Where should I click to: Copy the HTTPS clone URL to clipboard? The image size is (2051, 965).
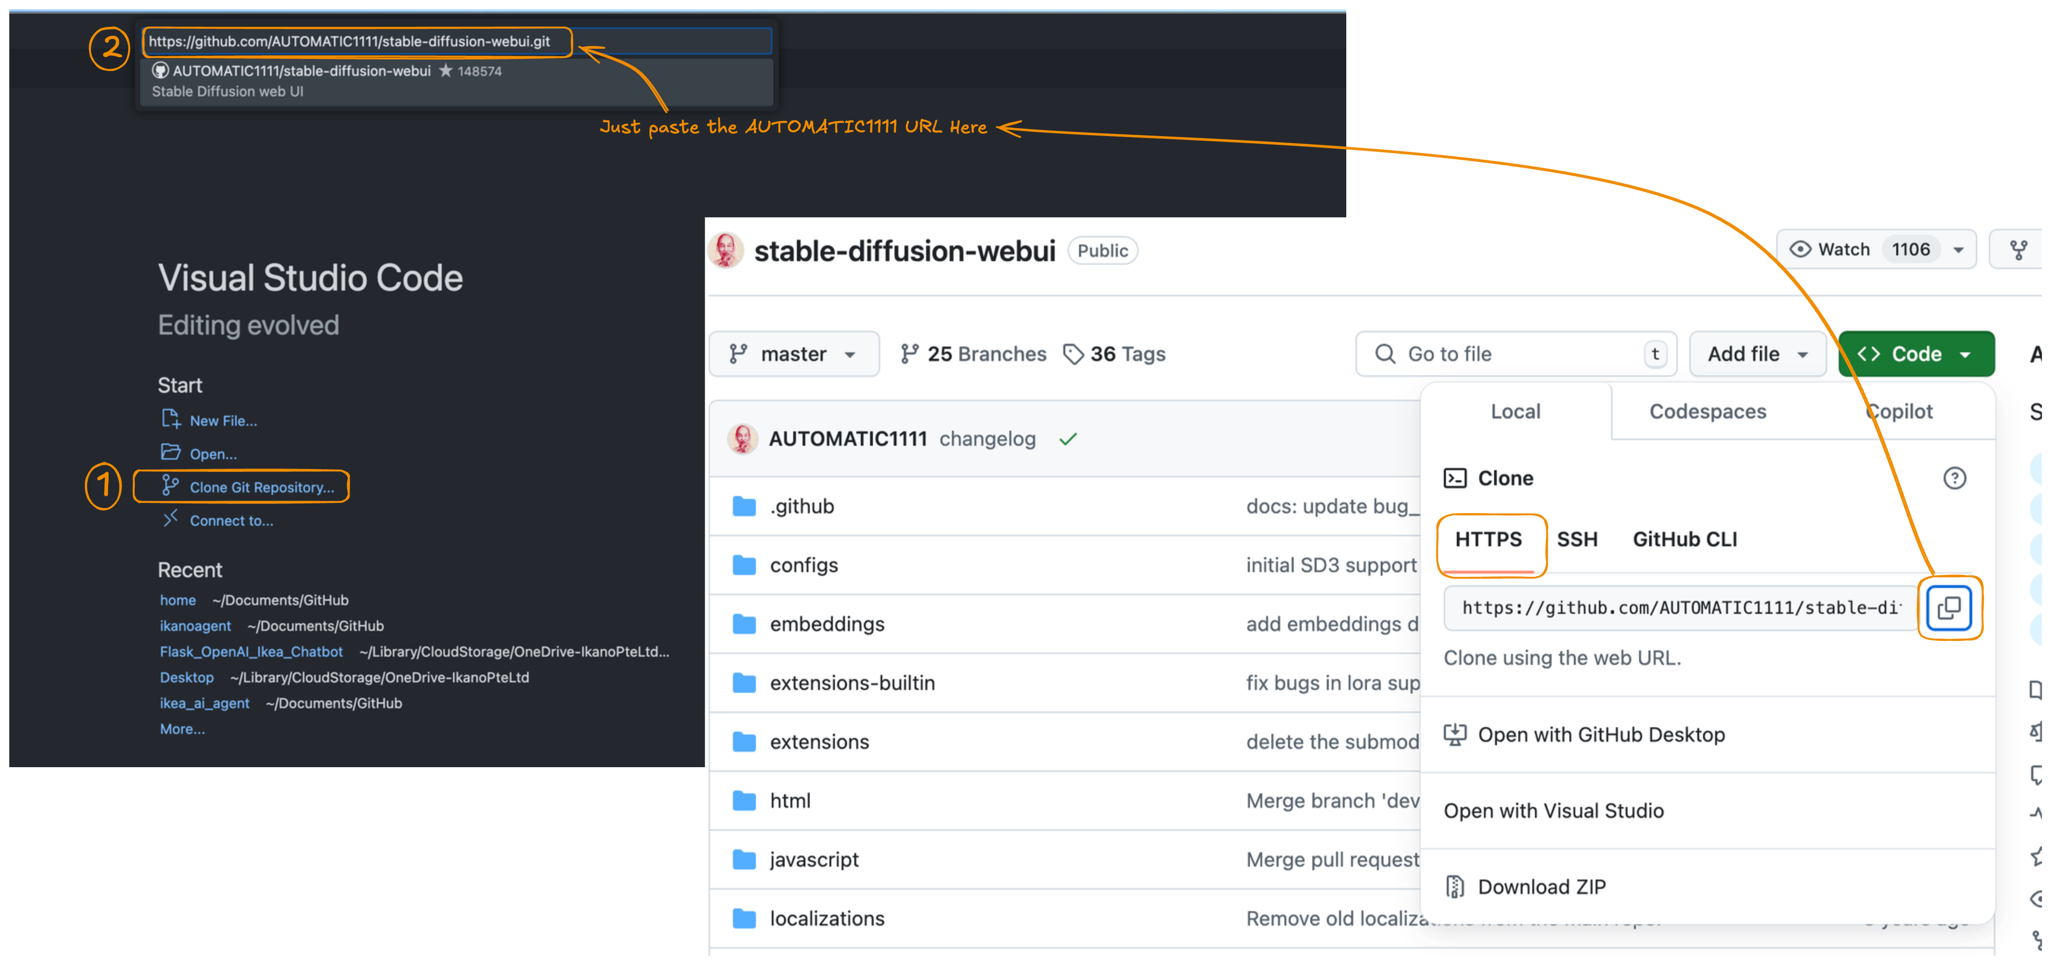[1948, 607]
